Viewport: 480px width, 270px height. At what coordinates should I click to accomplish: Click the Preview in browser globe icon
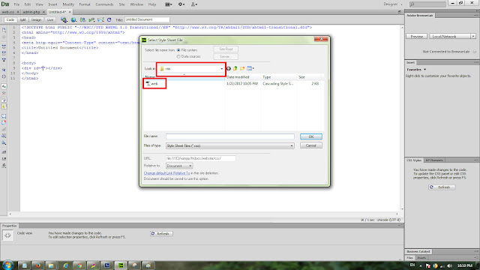coord(73,20)
